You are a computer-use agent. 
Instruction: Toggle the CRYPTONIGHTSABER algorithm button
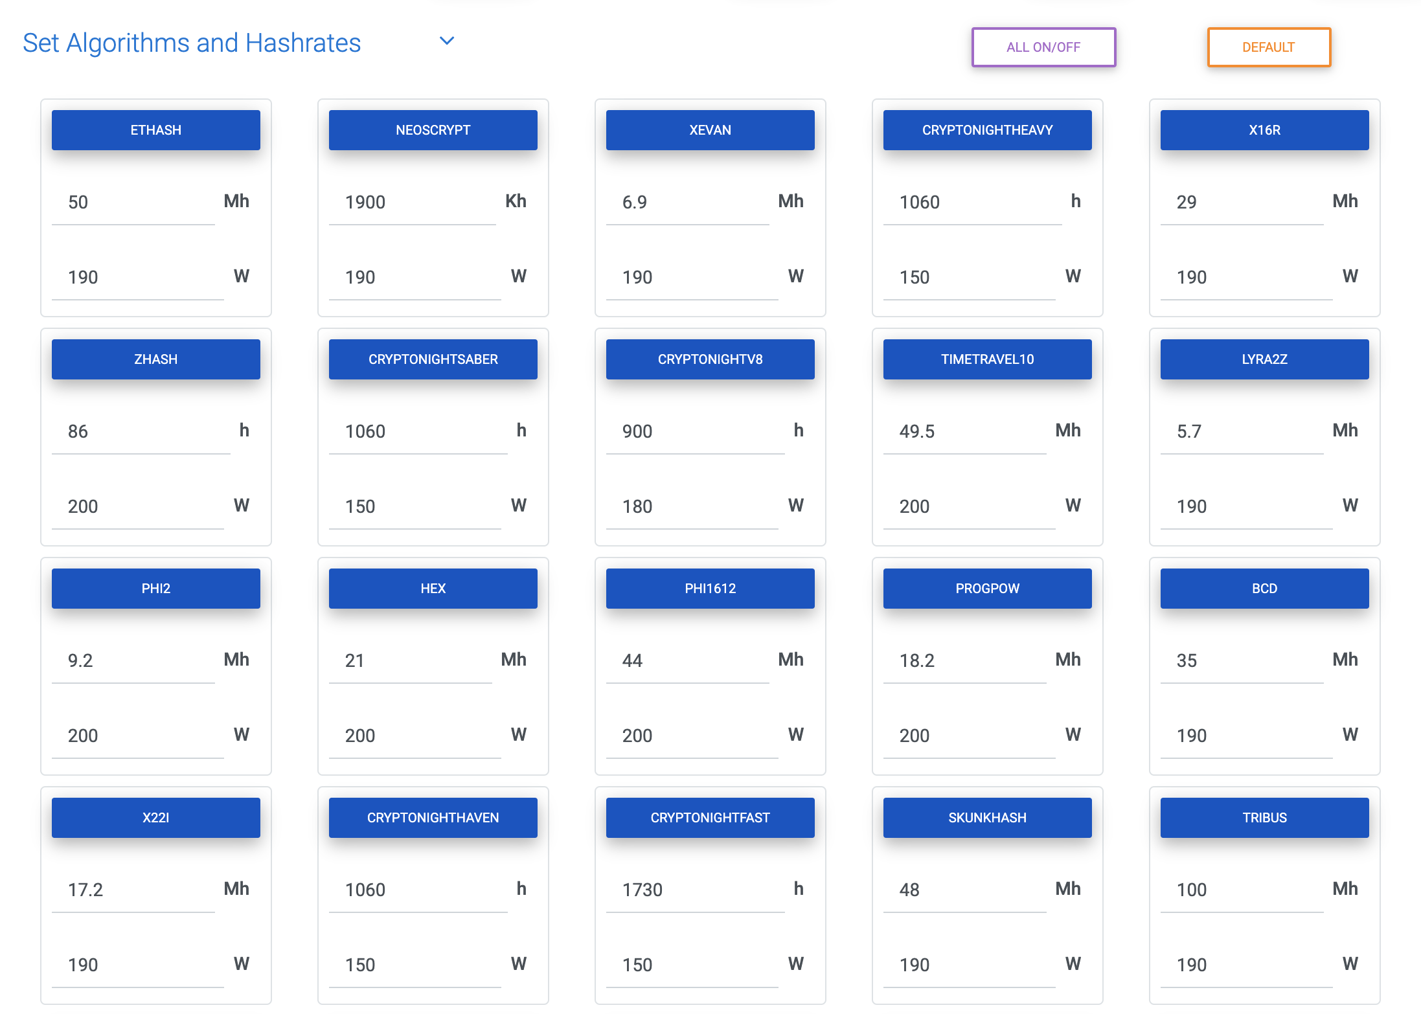pyautogui.click(x=433, y=359)
